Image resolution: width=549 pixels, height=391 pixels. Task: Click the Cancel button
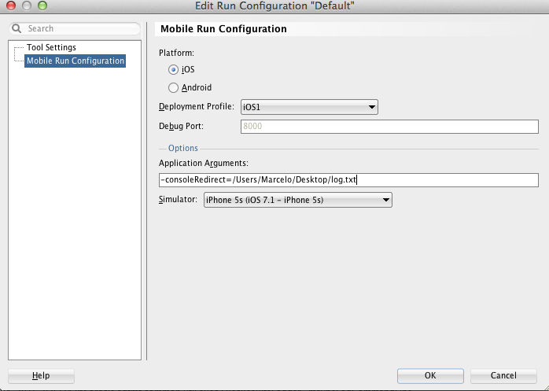(x=503, y=375)
